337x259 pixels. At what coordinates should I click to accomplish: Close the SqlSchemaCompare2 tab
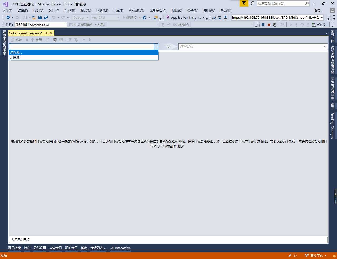(x=51, y=33)
